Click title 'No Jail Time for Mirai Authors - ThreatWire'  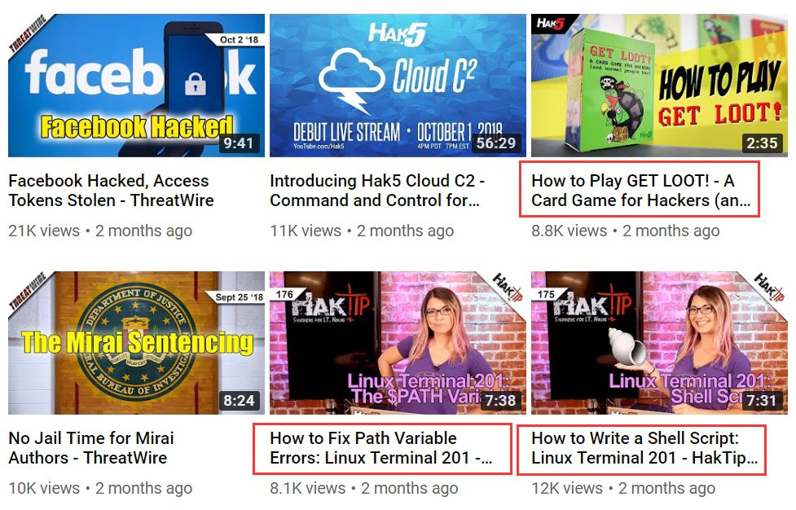click(x=91, y=447)
